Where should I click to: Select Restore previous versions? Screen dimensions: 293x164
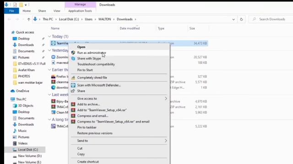pos(95,133)
